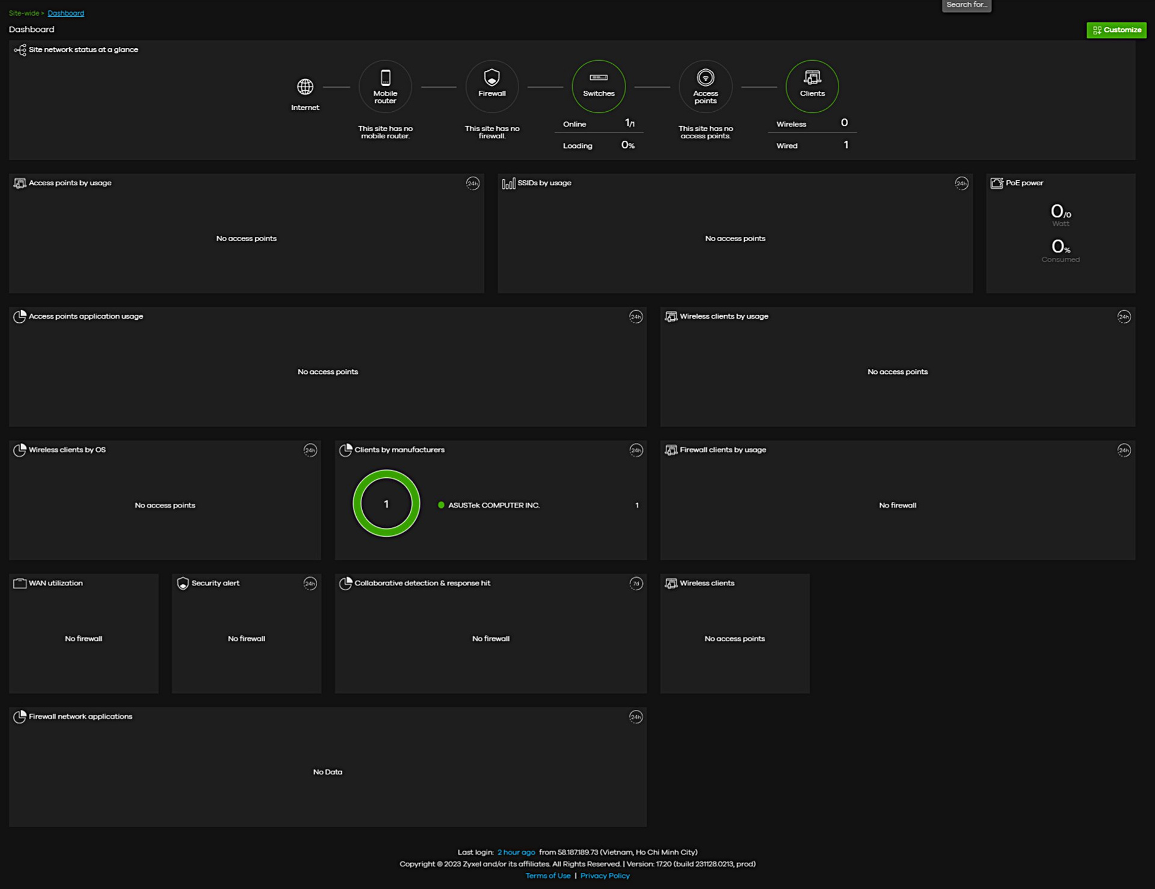Open the Clients node icon
Viewport: 1155px width, 889px height.
pyautogui.click(x=812, y=86)
